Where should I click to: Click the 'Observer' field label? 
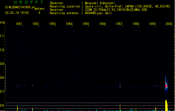click(x=56, y=3)
